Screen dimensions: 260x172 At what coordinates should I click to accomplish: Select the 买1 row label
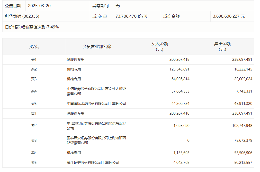coord(34,59)
